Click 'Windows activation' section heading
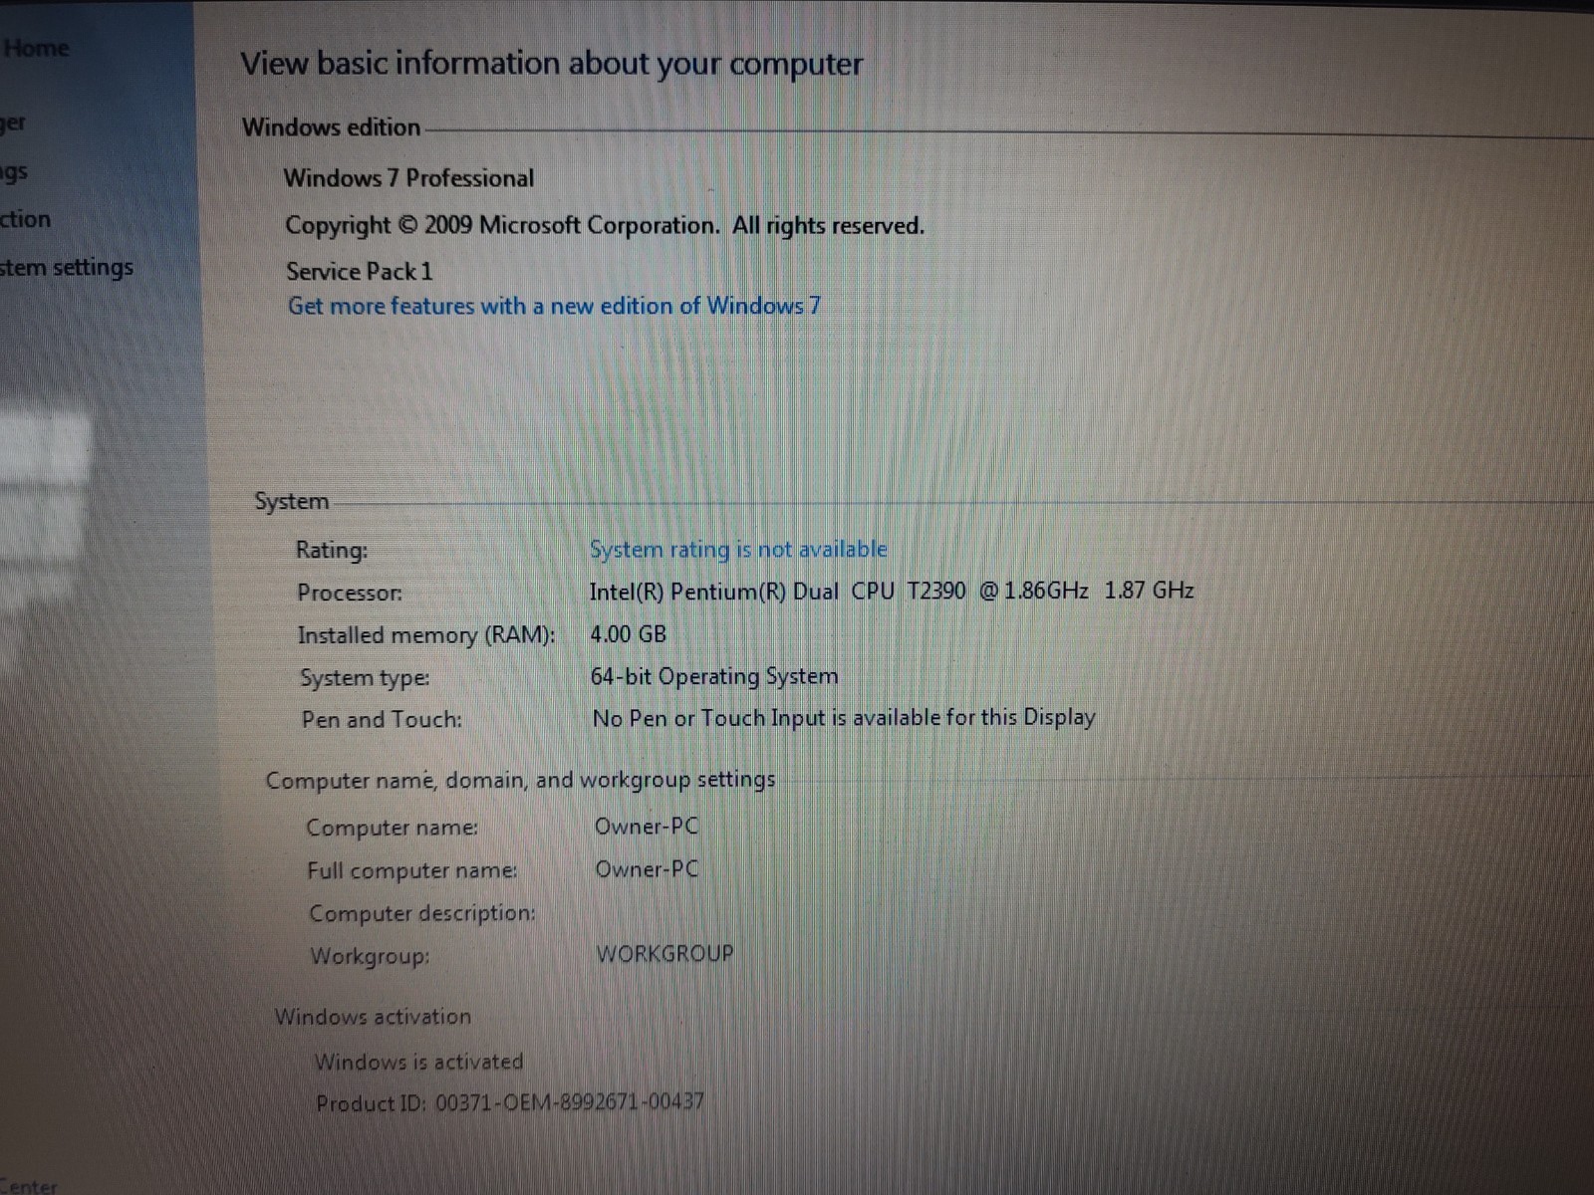The height and width of the screenshot is (1195, 1594). point(374,1017)
